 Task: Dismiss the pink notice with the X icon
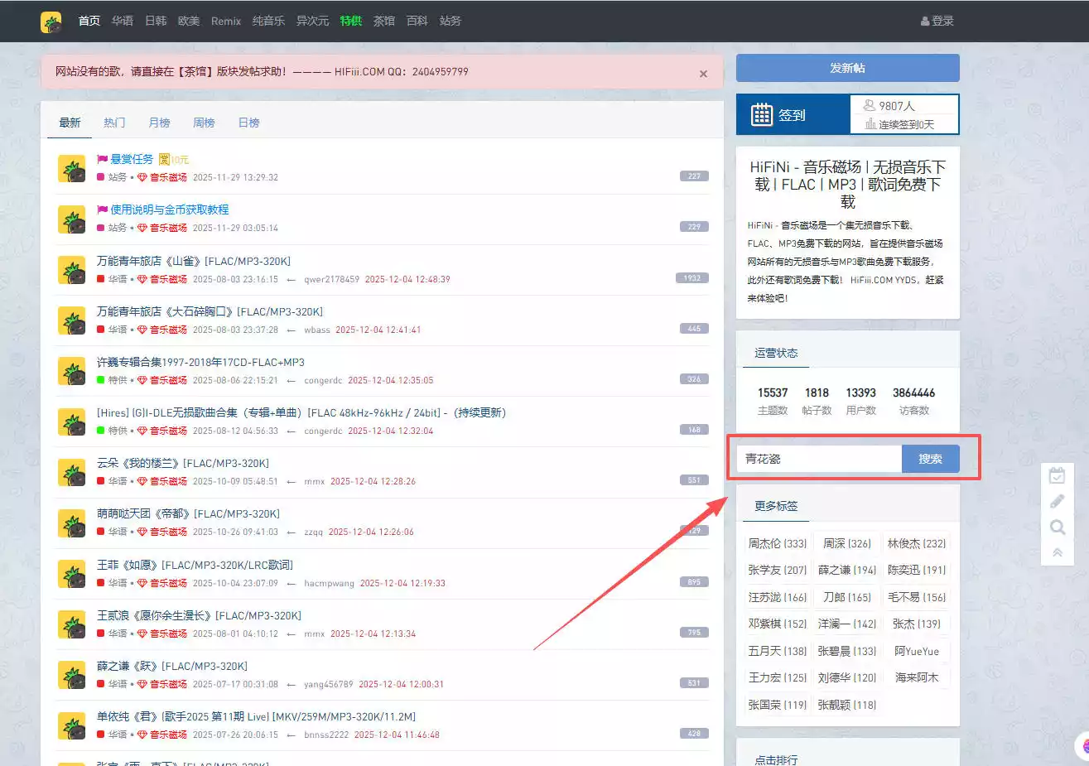[x=703, y=74]
